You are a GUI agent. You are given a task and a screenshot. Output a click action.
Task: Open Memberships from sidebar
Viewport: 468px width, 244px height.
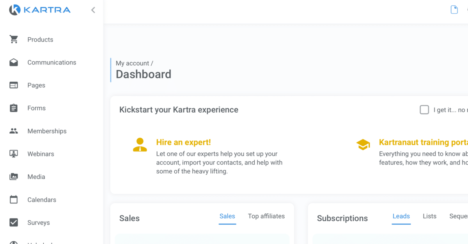(47, 131)
